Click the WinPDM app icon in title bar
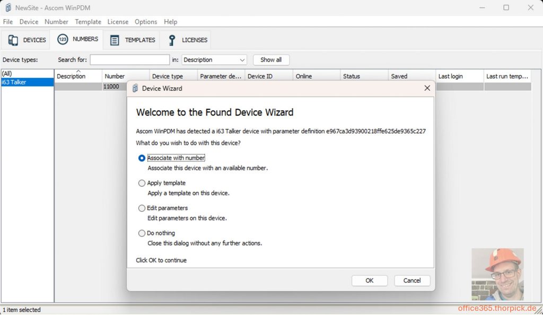The width and height of the screenshot is (543, 315). 8,7
